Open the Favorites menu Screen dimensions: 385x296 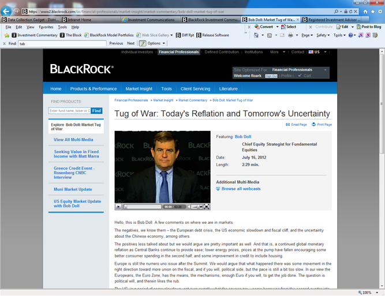click(46, 27)
